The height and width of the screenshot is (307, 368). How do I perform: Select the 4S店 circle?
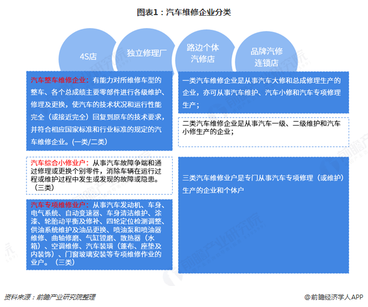coord(88,50)
